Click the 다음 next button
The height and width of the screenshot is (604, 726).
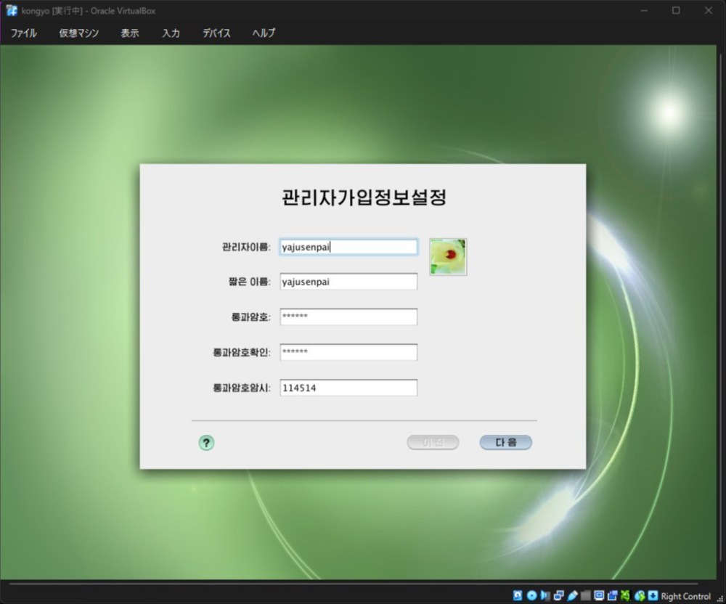coord(505,442)
